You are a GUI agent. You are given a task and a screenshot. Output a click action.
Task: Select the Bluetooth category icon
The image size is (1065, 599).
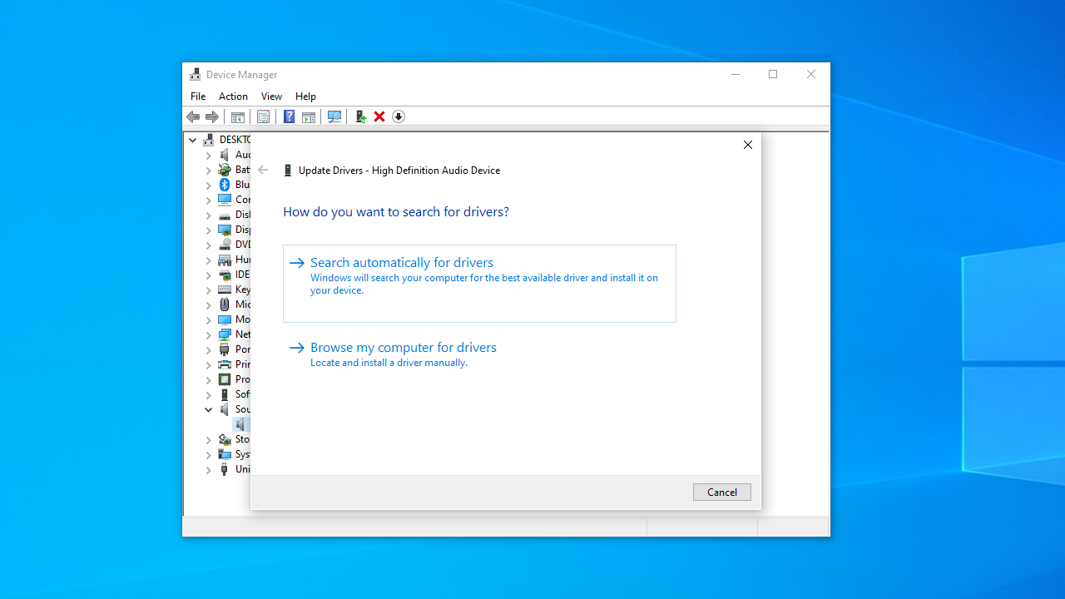pos(225,185)
